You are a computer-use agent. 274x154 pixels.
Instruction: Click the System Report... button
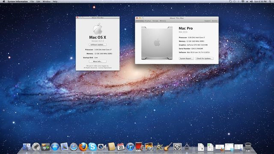pos(186,59)
